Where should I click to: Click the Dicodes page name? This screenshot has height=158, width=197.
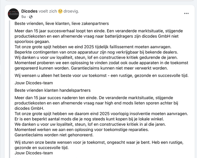tap(34, 11)
